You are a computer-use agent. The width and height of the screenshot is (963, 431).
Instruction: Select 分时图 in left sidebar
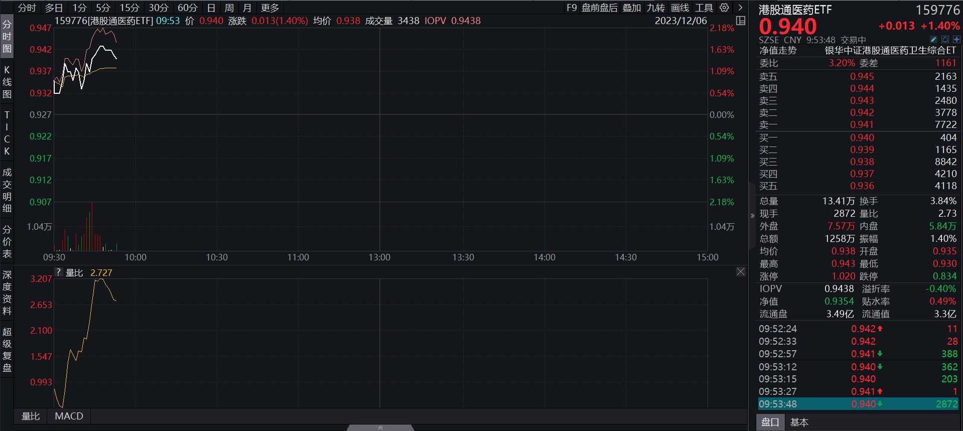click(x=7, y=36)
